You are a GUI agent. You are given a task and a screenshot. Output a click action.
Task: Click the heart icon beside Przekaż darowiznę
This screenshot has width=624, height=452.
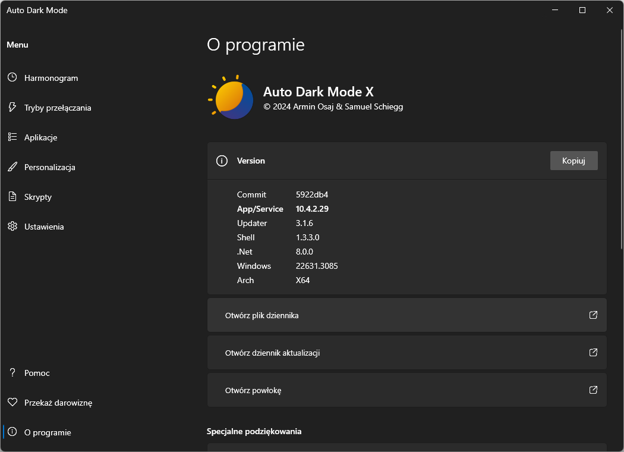(12, 402)
